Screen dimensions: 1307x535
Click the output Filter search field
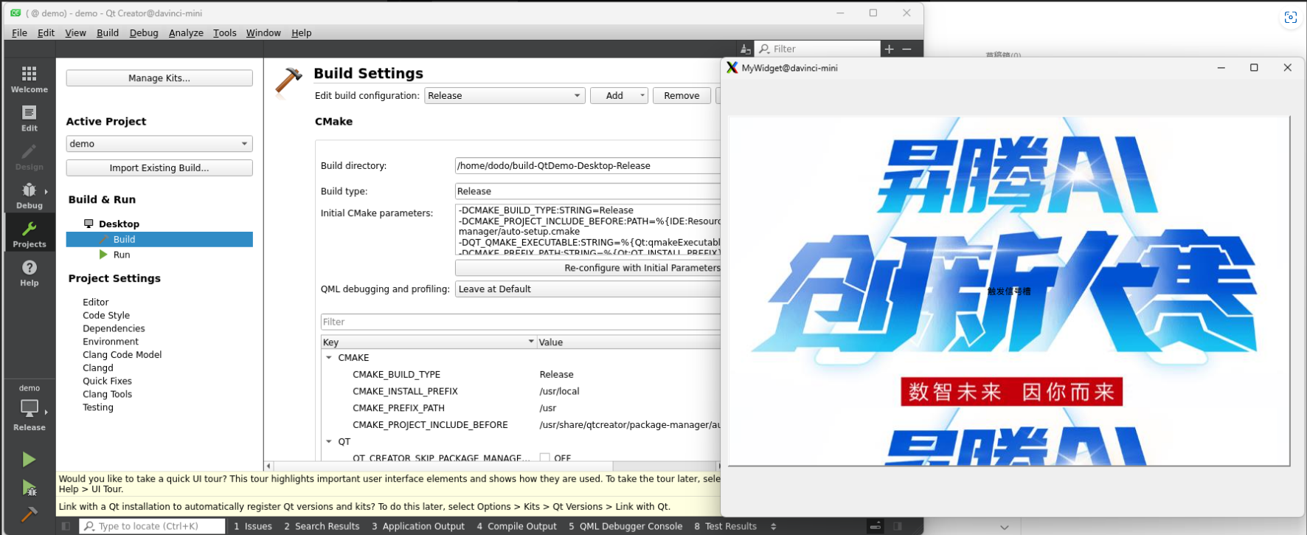[818, 49]
